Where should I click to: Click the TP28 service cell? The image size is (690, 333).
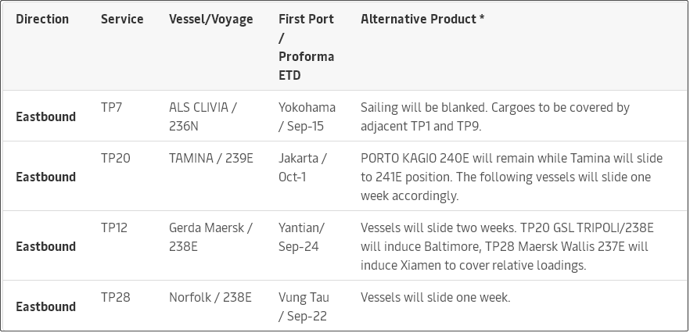(x=115, y=297)
